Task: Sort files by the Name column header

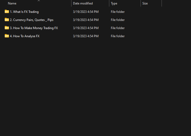Action: [x=12, y=3]
